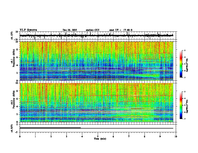Click the ch.1 voltage waveform trace panel
The image size is (198, 153).
(97, 35)
